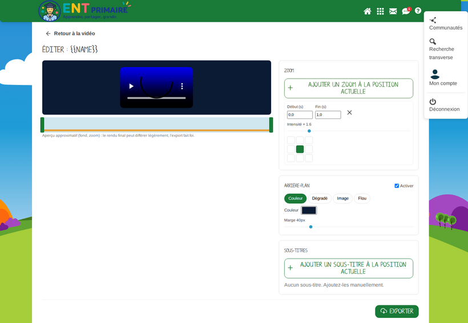Go back via Retour à la vidéo
Screen dimensions: 468x323
click(70, 34)
